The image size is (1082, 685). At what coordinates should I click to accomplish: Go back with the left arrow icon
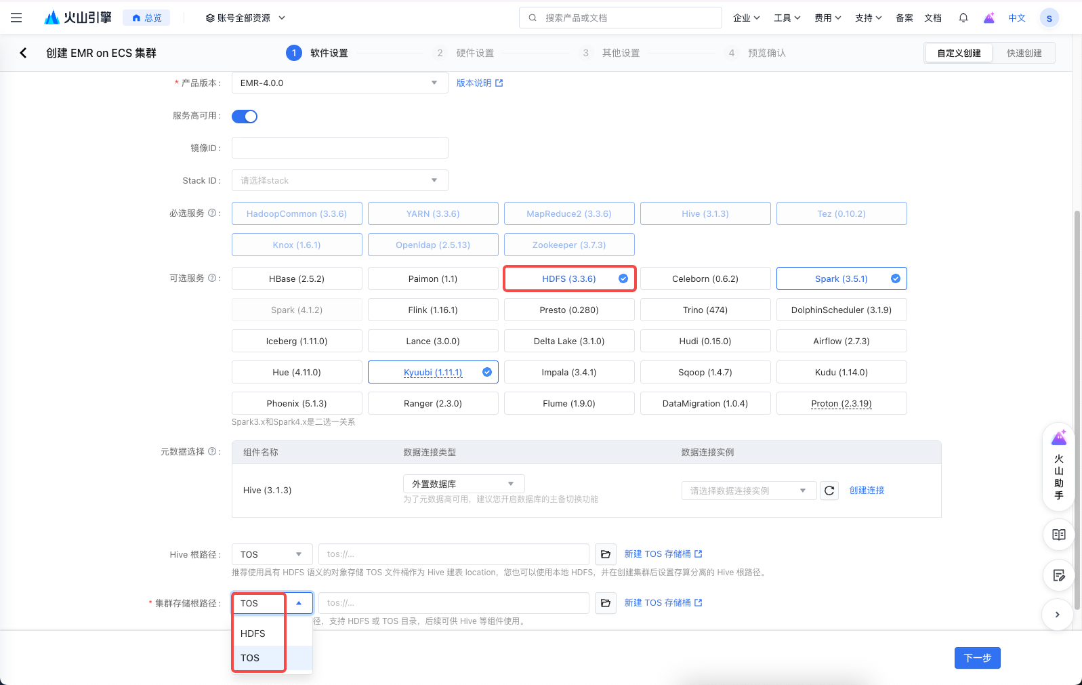coord(23,53)
